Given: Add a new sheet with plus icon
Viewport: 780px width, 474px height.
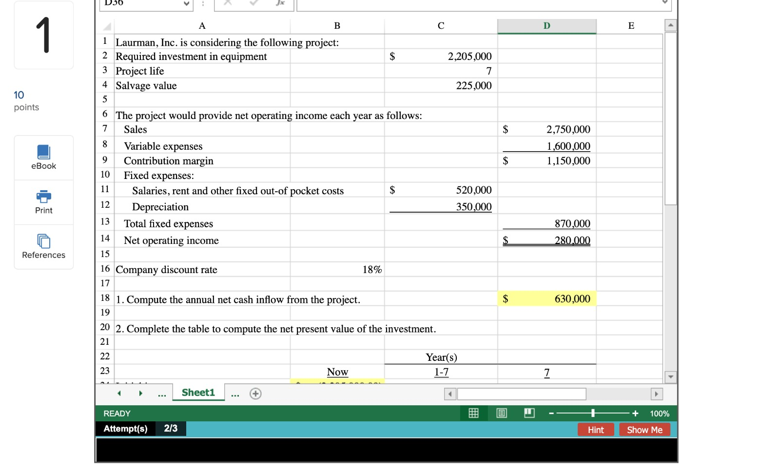Looking at the screenshot, I should (255, 394).
